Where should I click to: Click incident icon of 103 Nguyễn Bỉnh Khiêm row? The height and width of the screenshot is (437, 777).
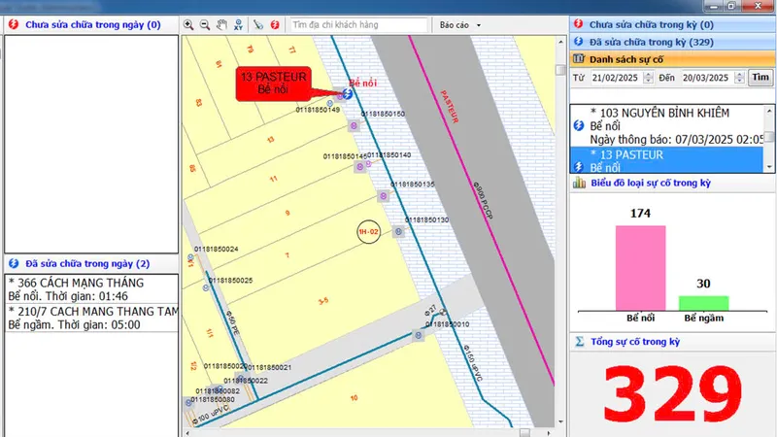tap(578, 125)
